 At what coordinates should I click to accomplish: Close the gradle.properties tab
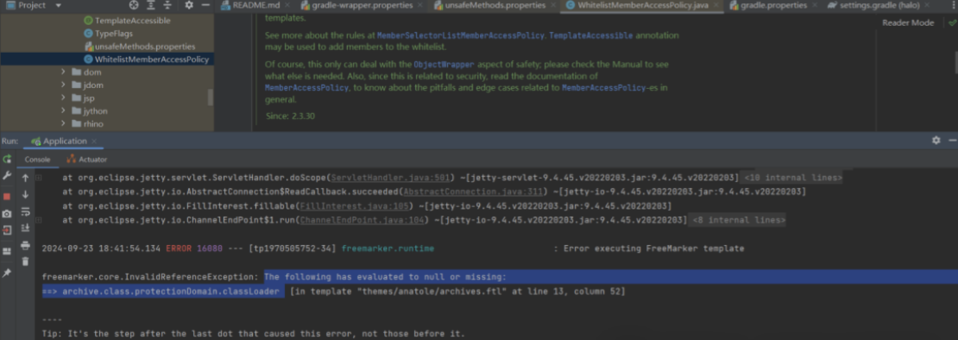tap(815, 5)
